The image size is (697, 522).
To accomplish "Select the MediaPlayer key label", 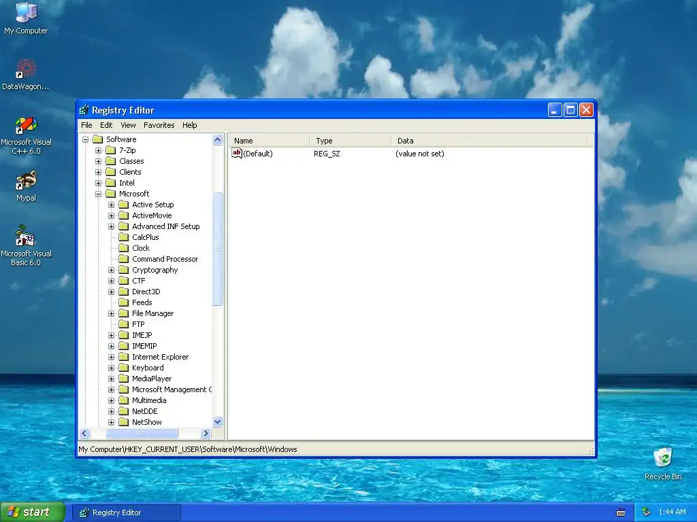I will (152, 379).
